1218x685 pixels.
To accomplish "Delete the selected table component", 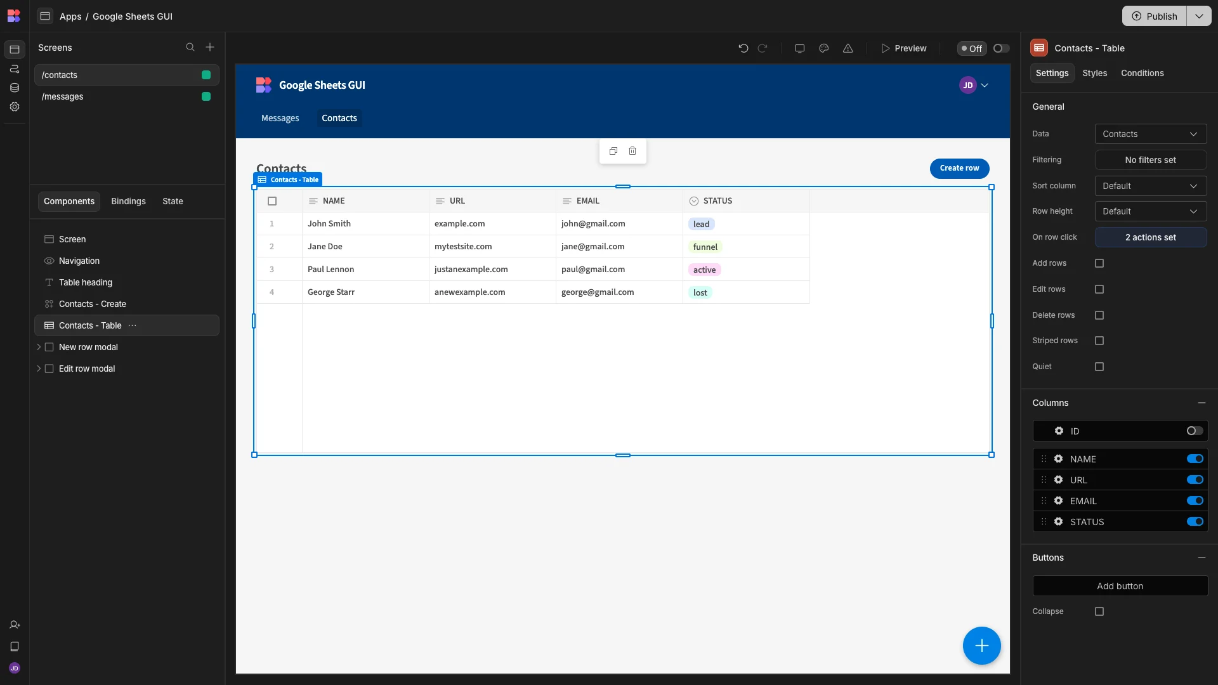I will [632, 151].
